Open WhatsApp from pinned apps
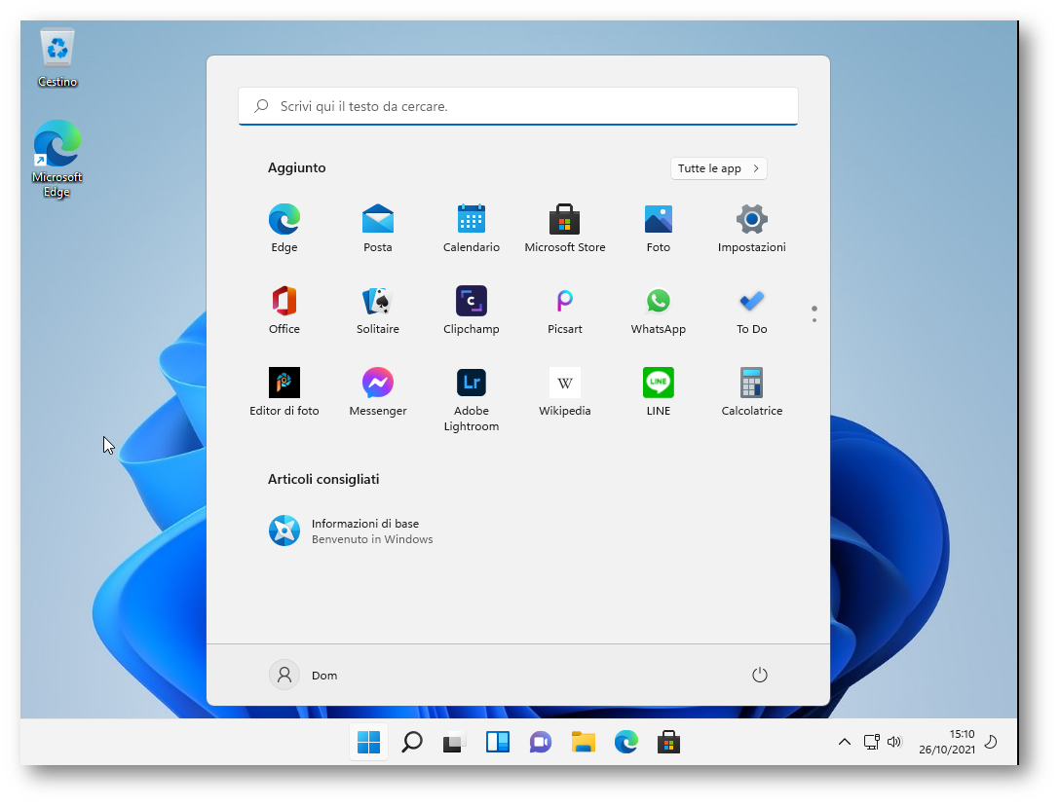 (658, 311)
